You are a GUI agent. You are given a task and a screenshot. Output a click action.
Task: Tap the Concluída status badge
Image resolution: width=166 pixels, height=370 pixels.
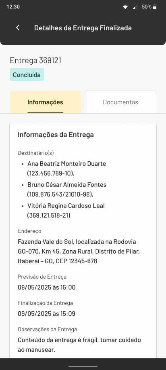(27, 74)
